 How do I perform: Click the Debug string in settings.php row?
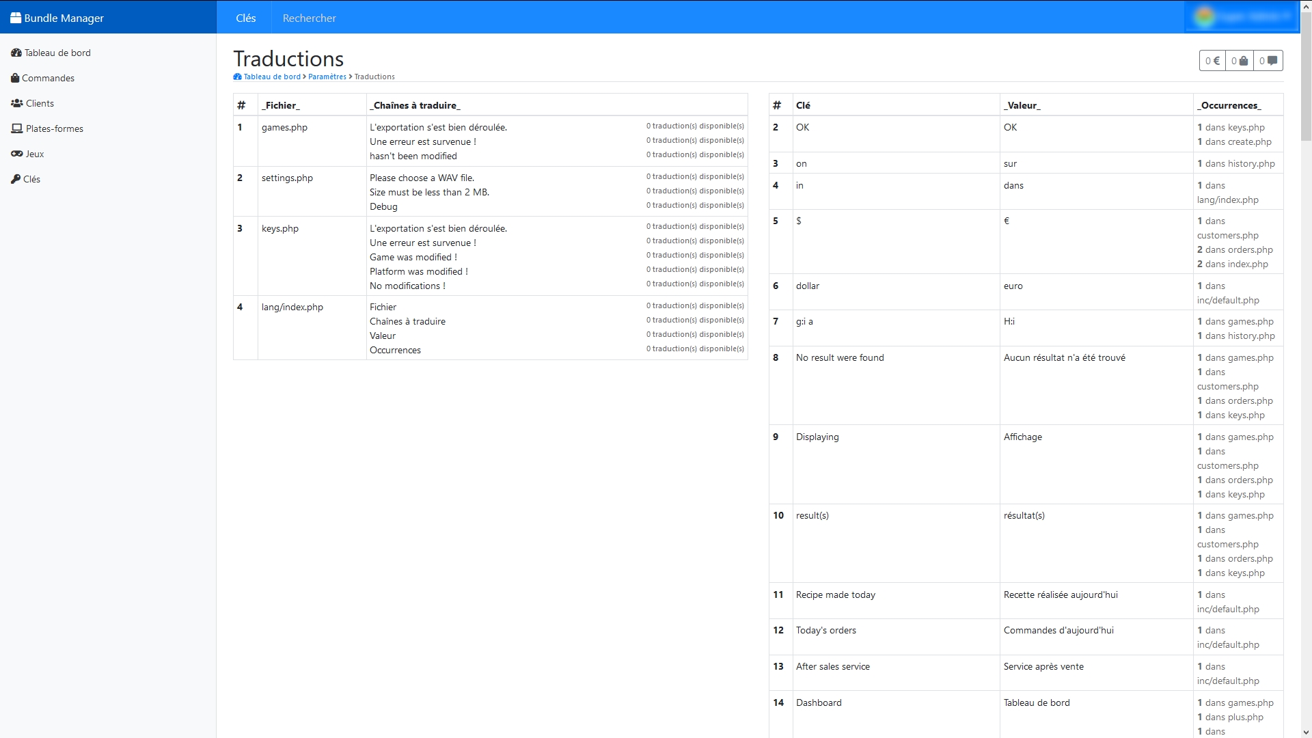[x=383, y=206]
